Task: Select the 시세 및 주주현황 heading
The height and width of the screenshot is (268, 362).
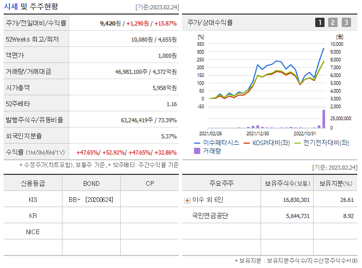Action: [x=31, y=6]
